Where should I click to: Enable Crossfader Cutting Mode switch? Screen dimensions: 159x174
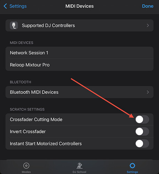[142, 119]
